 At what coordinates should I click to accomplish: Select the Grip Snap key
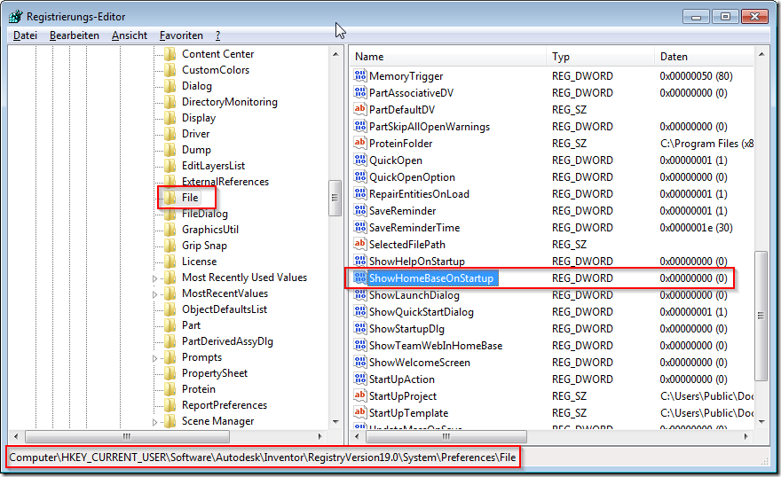point(204,246)
